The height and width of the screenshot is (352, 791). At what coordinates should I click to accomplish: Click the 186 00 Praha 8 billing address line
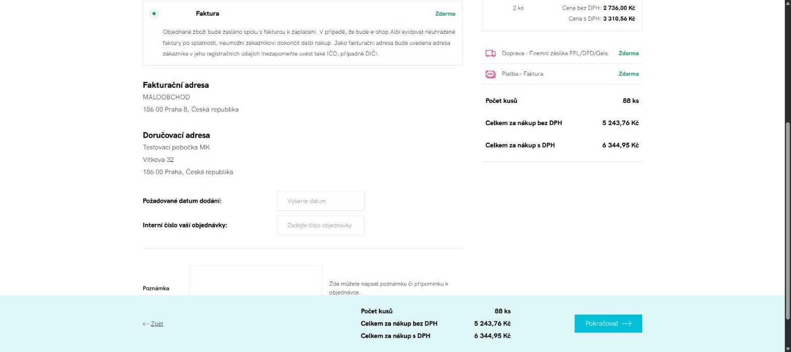(191, 109)
